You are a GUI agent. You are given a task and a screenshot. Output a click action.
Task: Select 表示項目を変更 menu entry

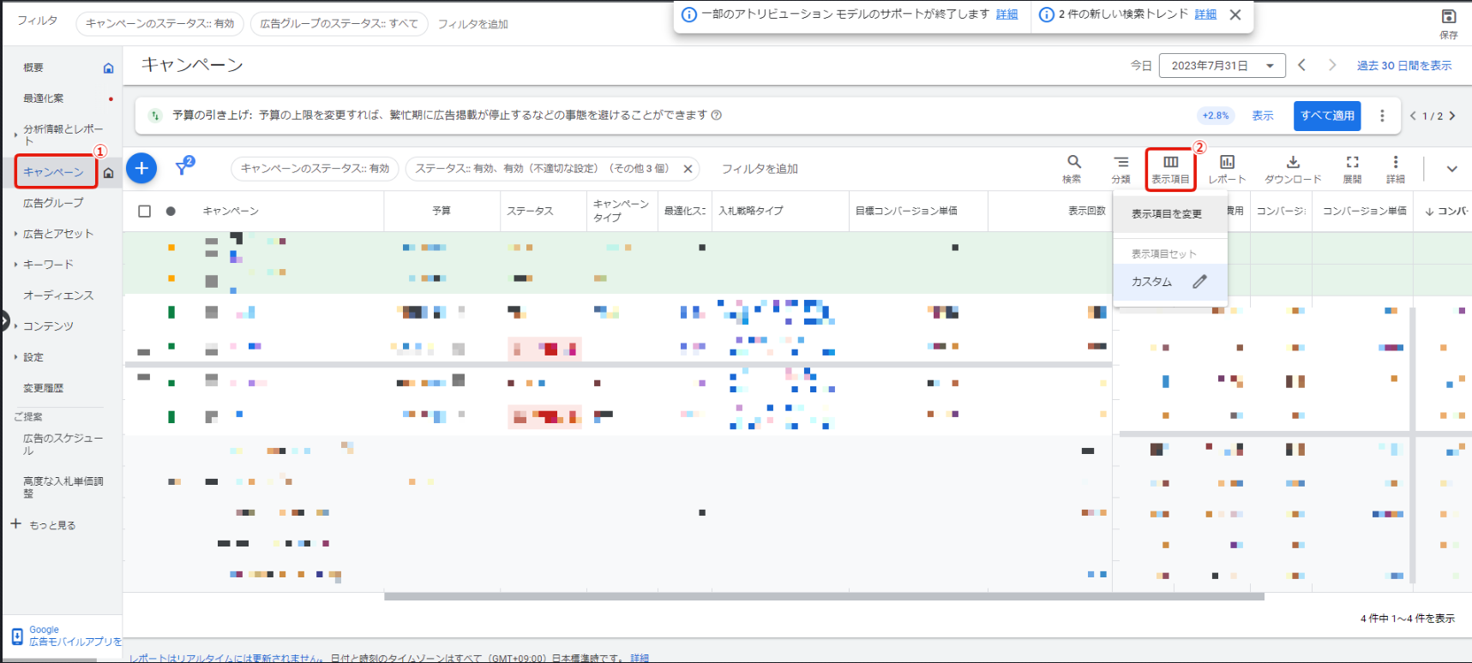(1170, 214)
